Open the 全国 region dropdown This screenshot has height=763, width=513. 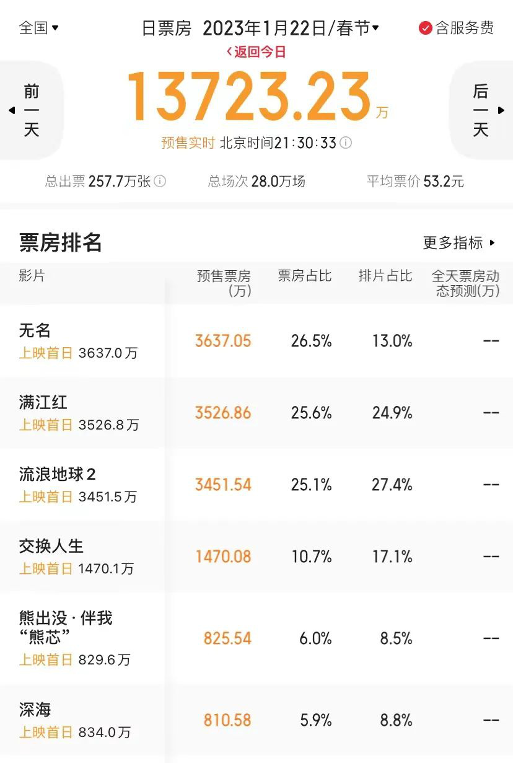pos(38,28)
